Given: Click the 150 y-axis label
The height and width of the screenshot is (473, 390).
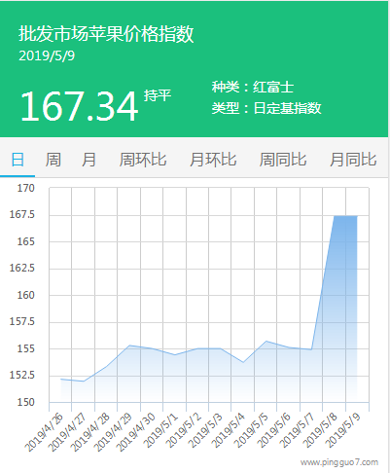Looking at the screenshot, I should (x=25, y=402).
